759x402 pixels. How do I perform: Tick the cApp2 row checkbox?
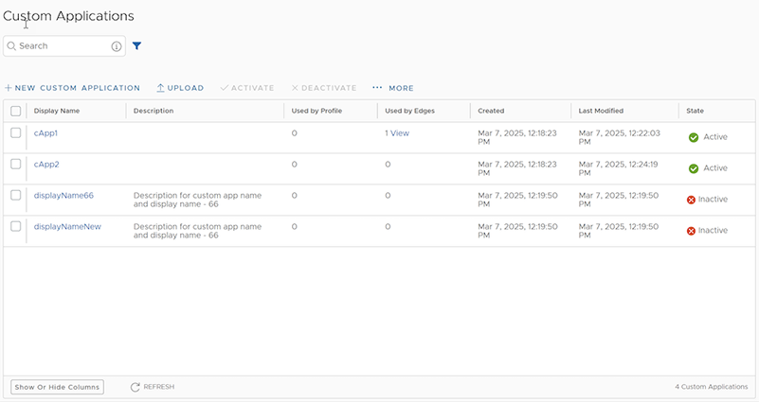pyautogui.click(x=16, y=164)
